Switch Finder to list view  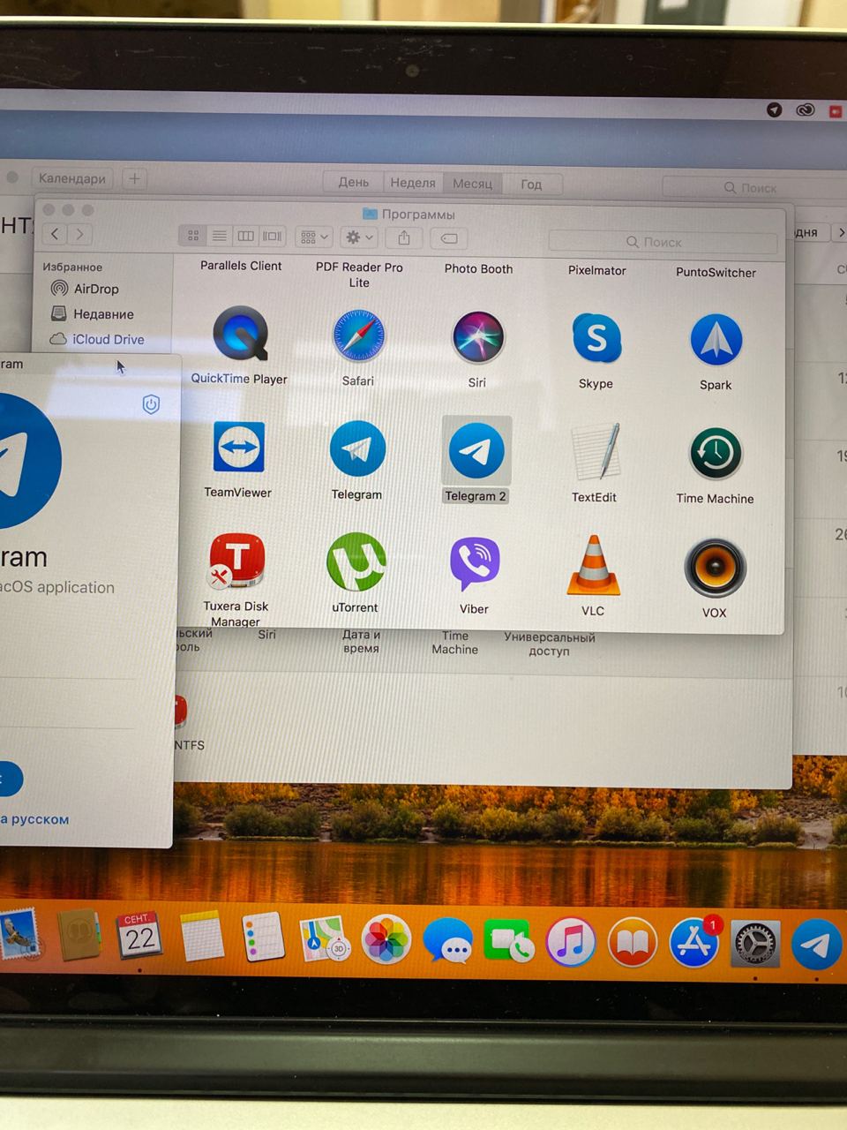pos(220,236)
